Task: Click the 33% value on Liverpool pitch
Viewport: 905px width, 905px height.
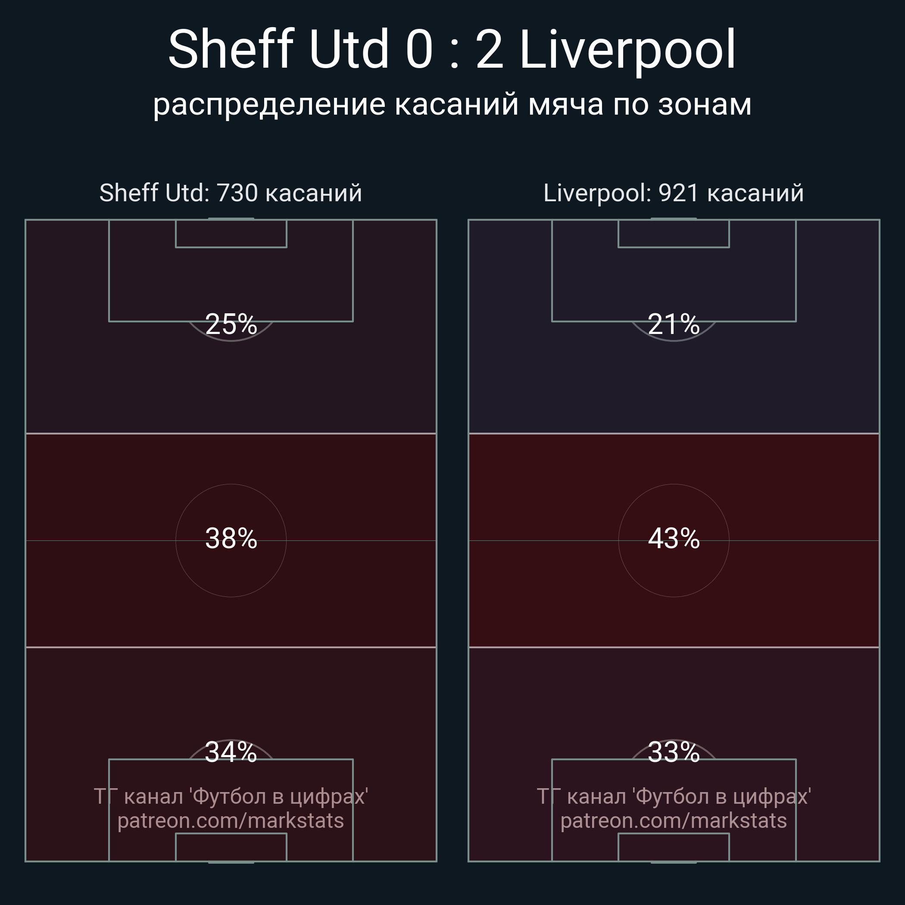Action: click(x=674, y=753)
